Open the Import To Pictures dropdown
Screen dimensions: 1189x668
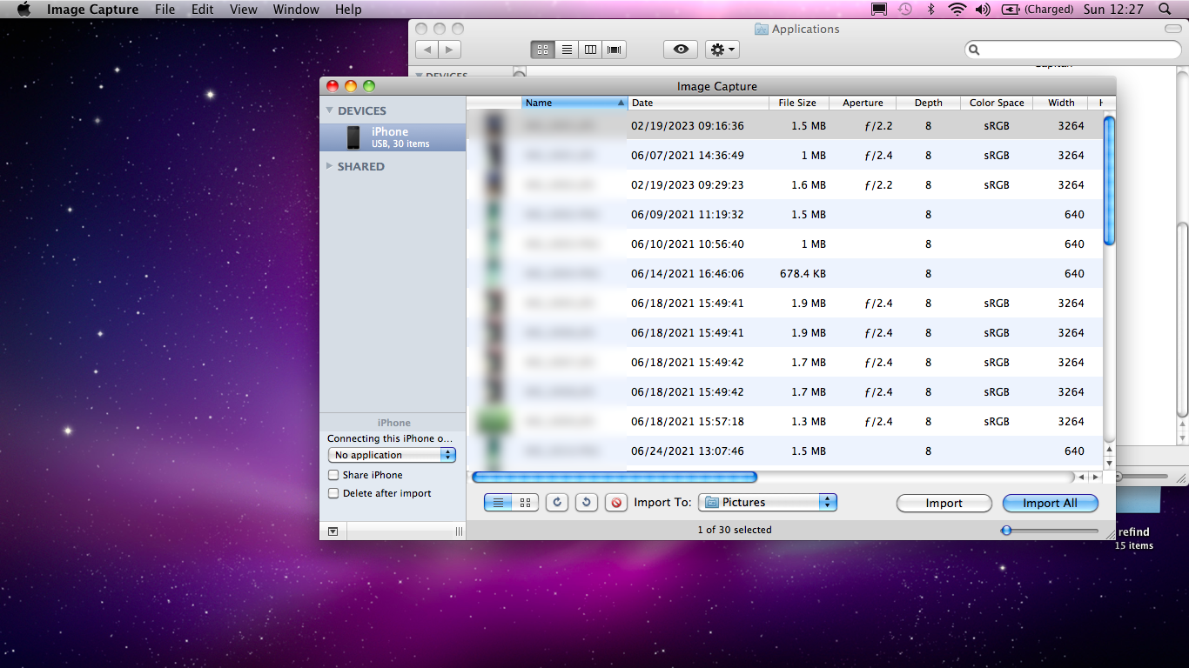(x=768, y=502)
